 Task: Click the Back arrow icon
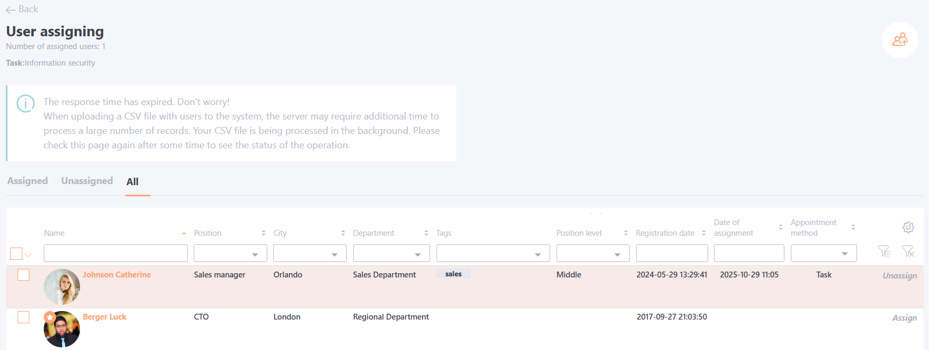tap(11, 10)
